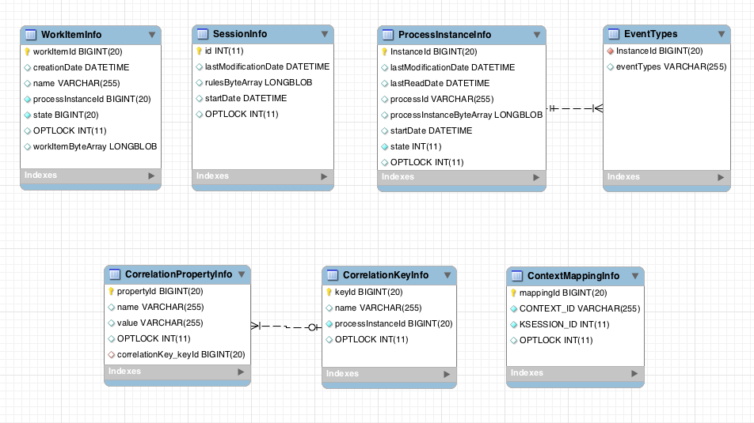Image resolution: width=754 pixels, height=423 pixels.
Task: Click the red diamond icon beside correlationKey_keyId
Action: pyautogui.click(x=112, y=354)
